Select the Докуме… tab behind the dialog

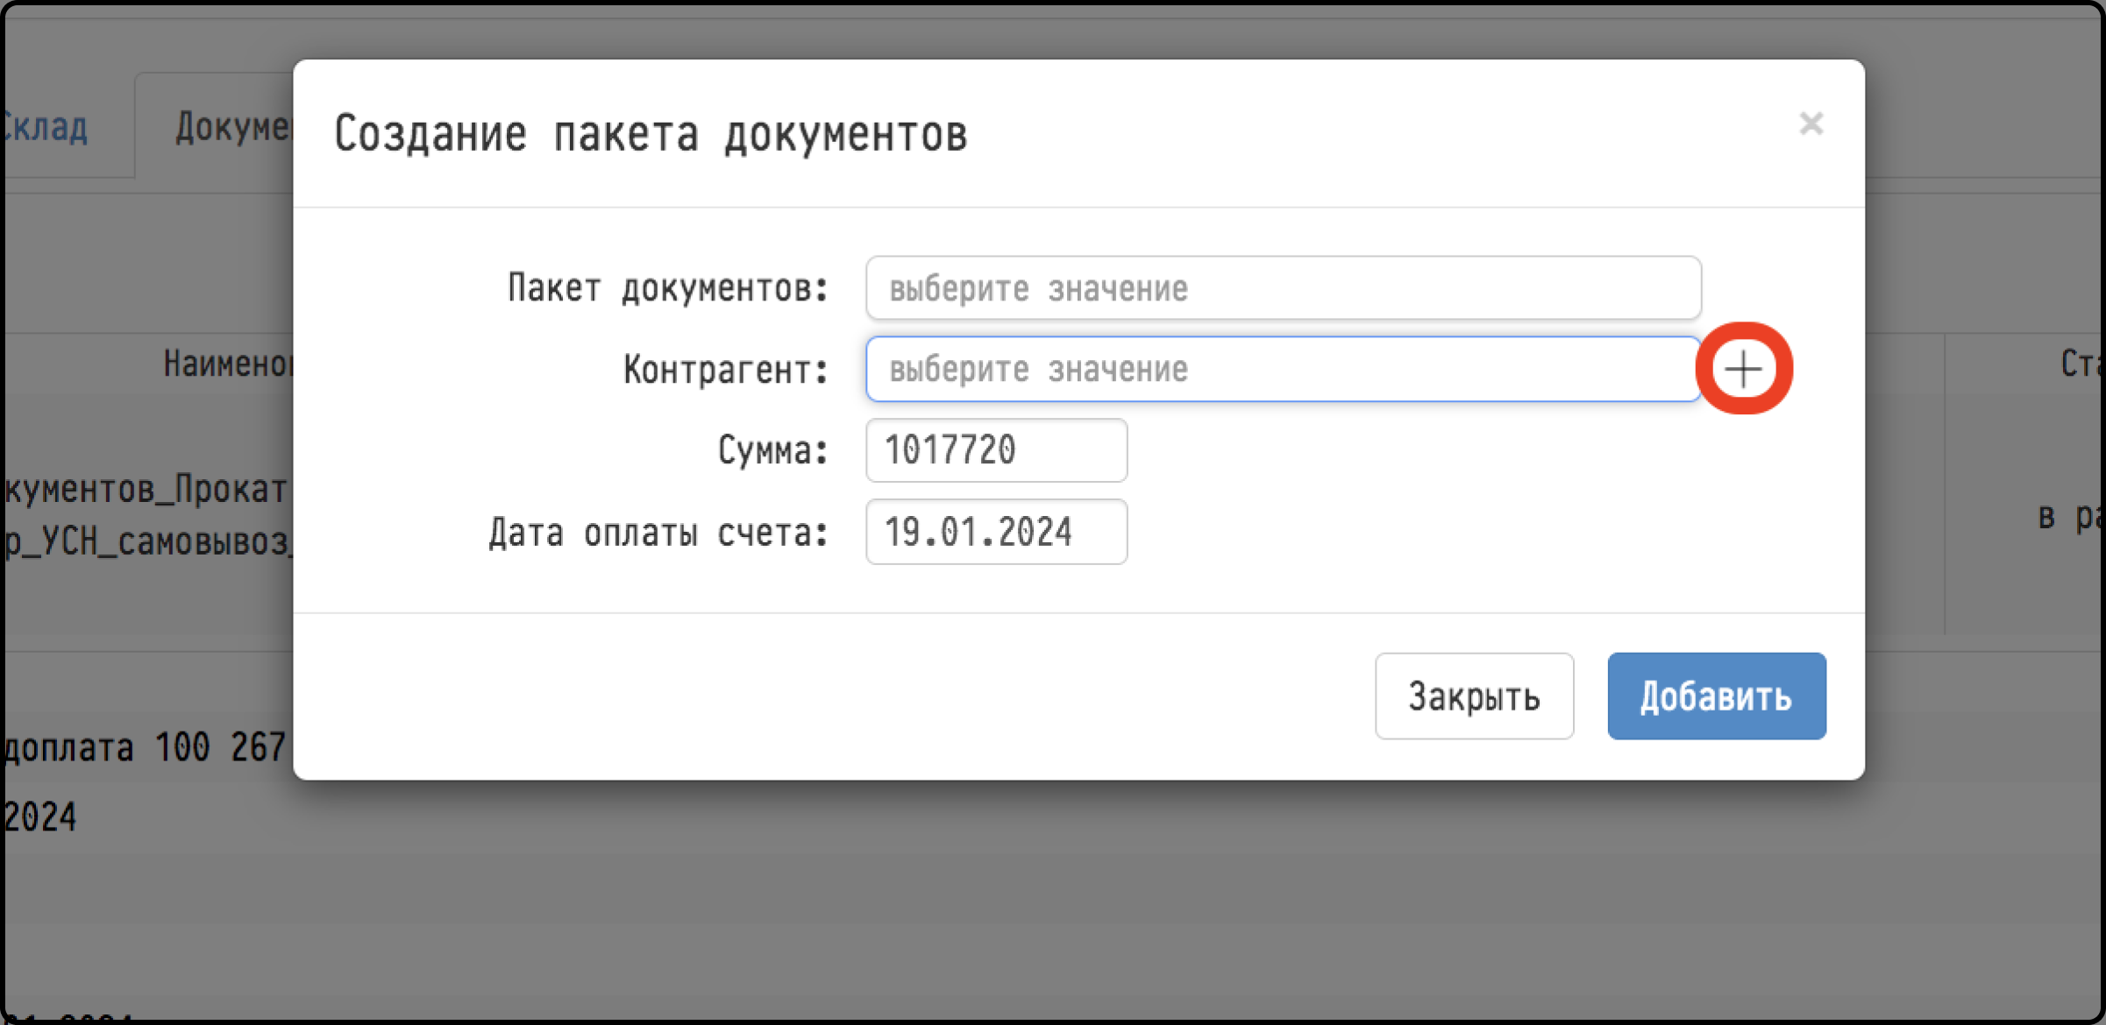[x=233, y=128]
